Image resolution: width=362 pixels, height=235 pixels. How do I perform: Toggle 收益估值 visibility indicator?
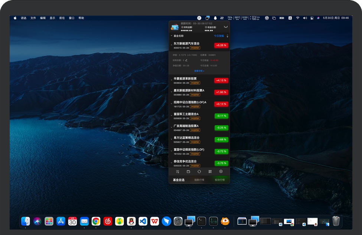tap(206, 27)
